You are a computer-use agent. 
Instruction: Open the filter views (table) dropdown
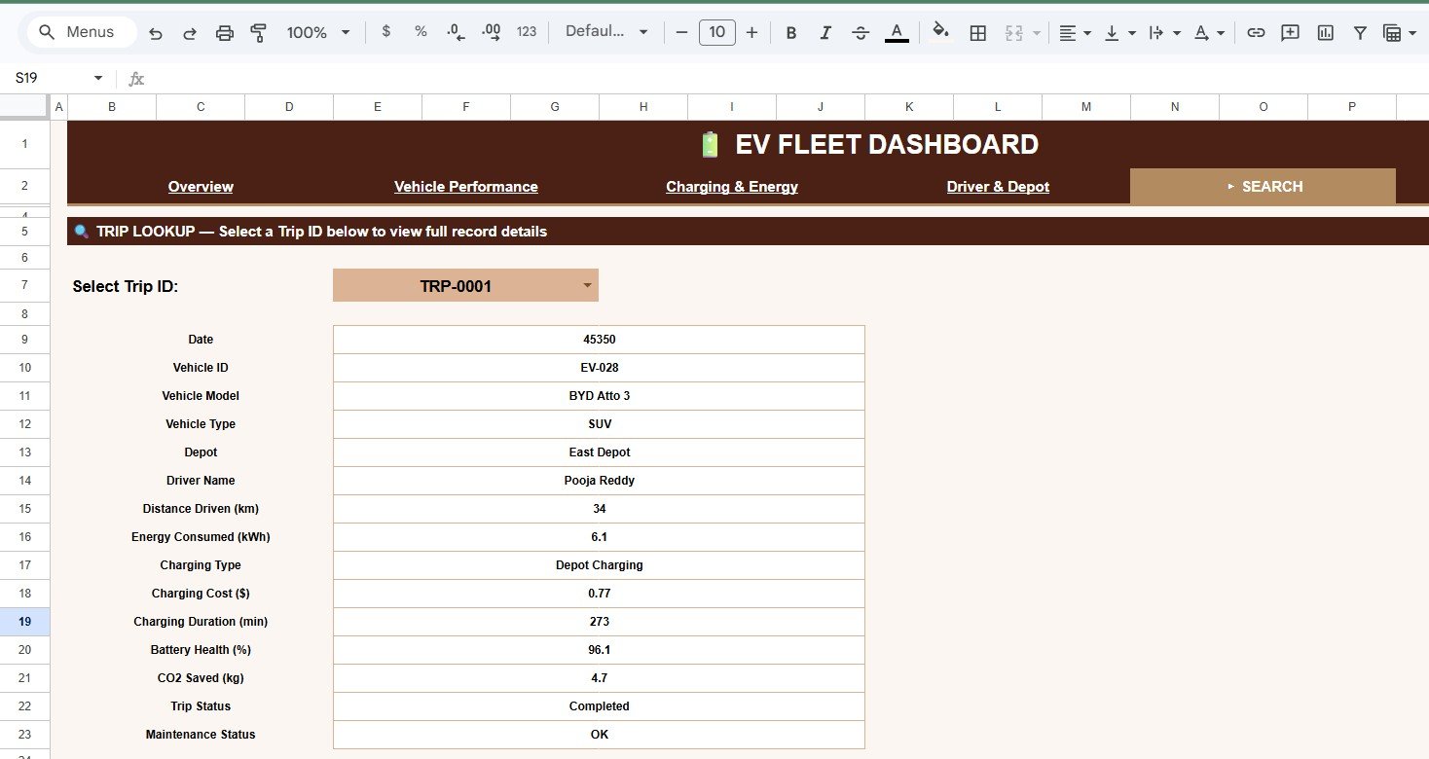coord(1400,32)
